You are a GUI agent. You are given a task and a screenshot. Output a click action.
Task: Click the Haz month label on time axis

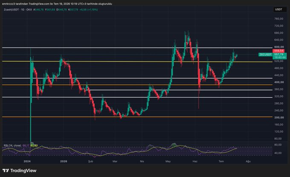(195, 161)
